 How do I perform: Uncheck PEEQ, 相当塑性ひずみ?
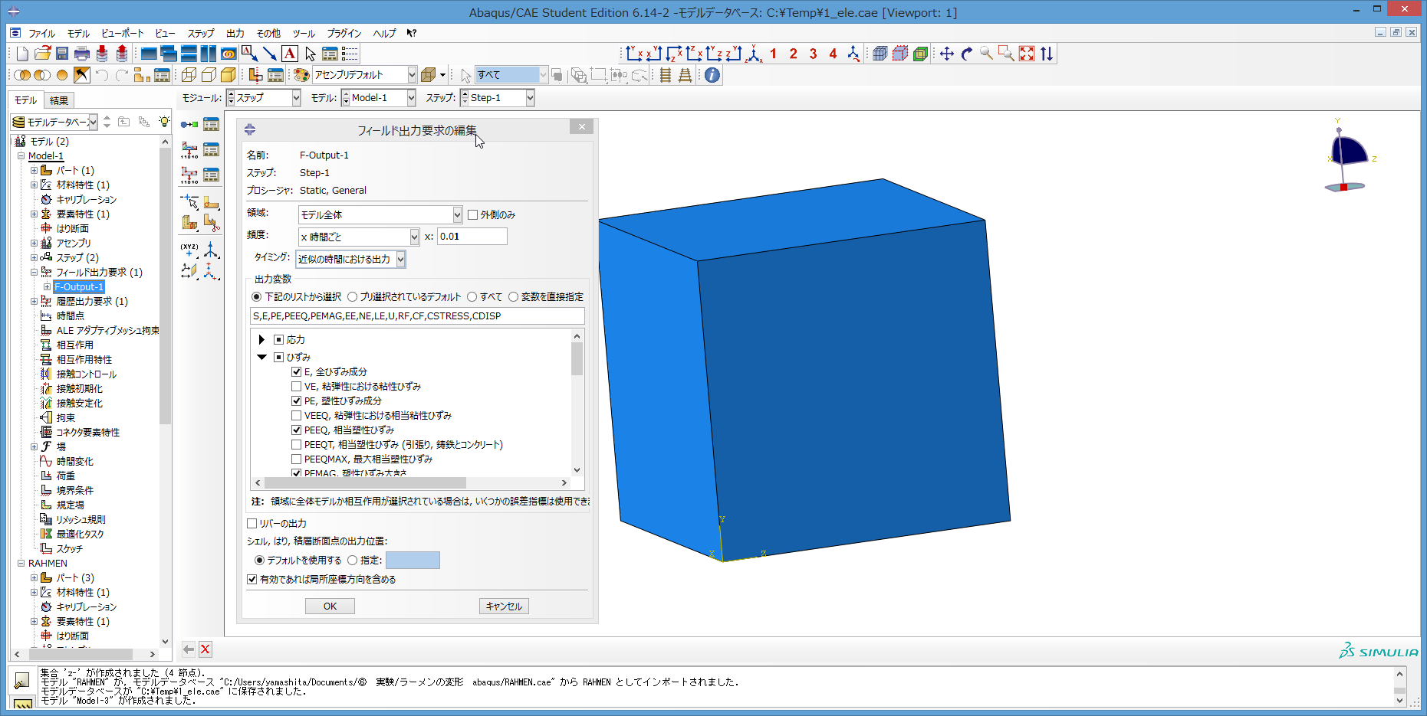click(296, 430)
